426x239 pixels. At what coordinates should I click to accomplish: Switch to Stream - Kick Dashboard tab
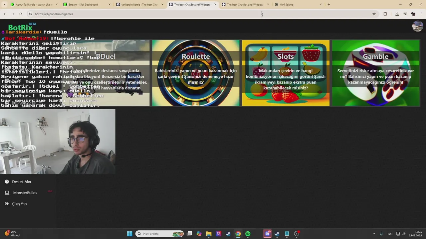pos(87,5)
